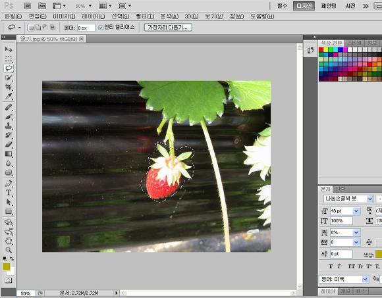
Task: Open the 나눔손글씨 붓 font dropdown
Action: [x=370, y=199]
